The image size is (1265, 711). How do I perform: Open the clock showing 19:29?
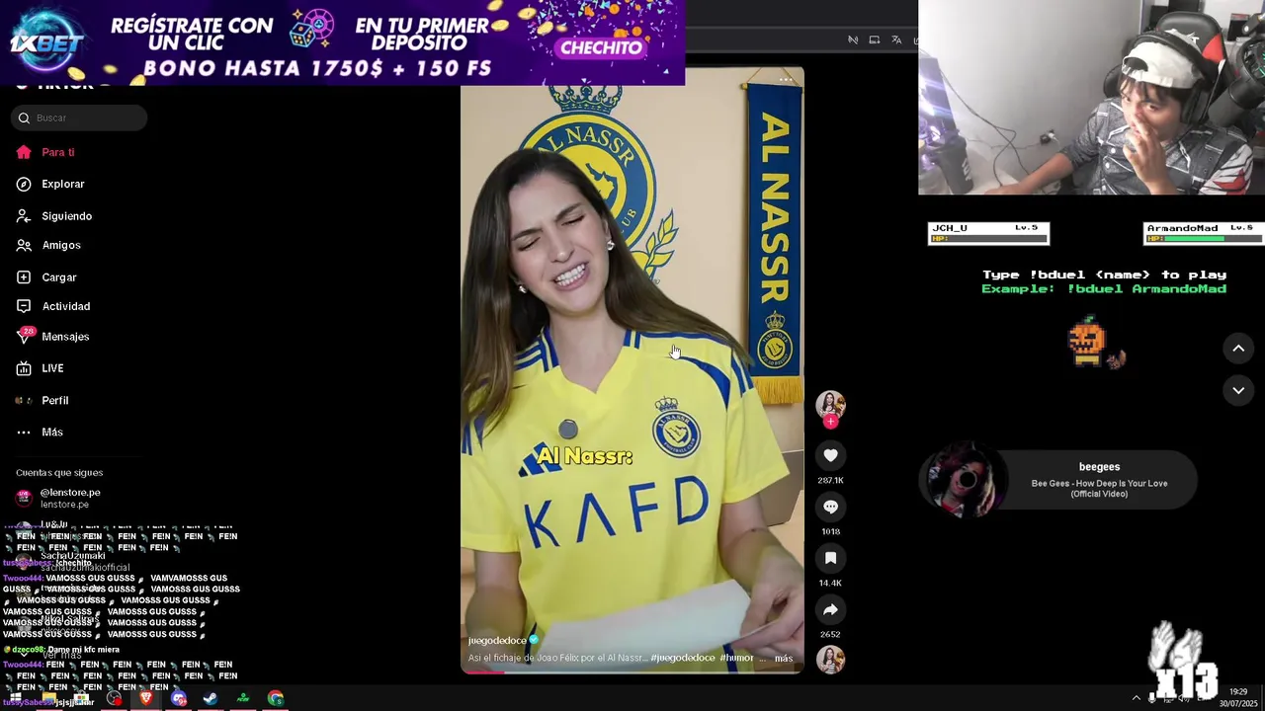tap(1238, 697)
